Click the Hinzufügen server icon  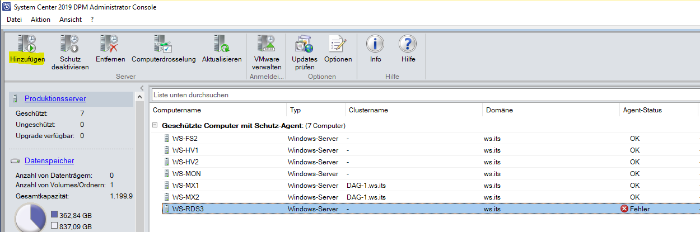(x=27, y=44)
